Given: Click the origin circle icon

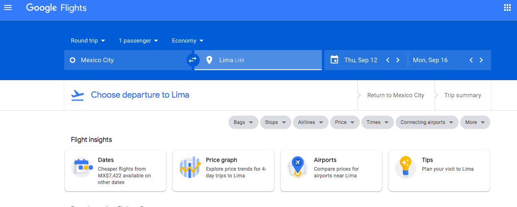Looking at the screenshot, I should (x=73, y=60).
